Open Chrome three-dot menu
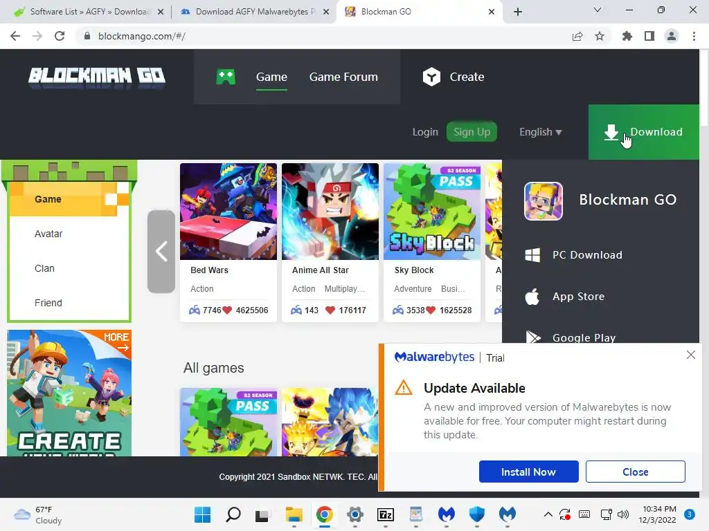The image size is (709, 531). click(694, 36)
